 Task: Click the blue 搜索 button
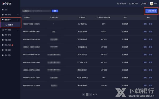[x=55, y=11]
